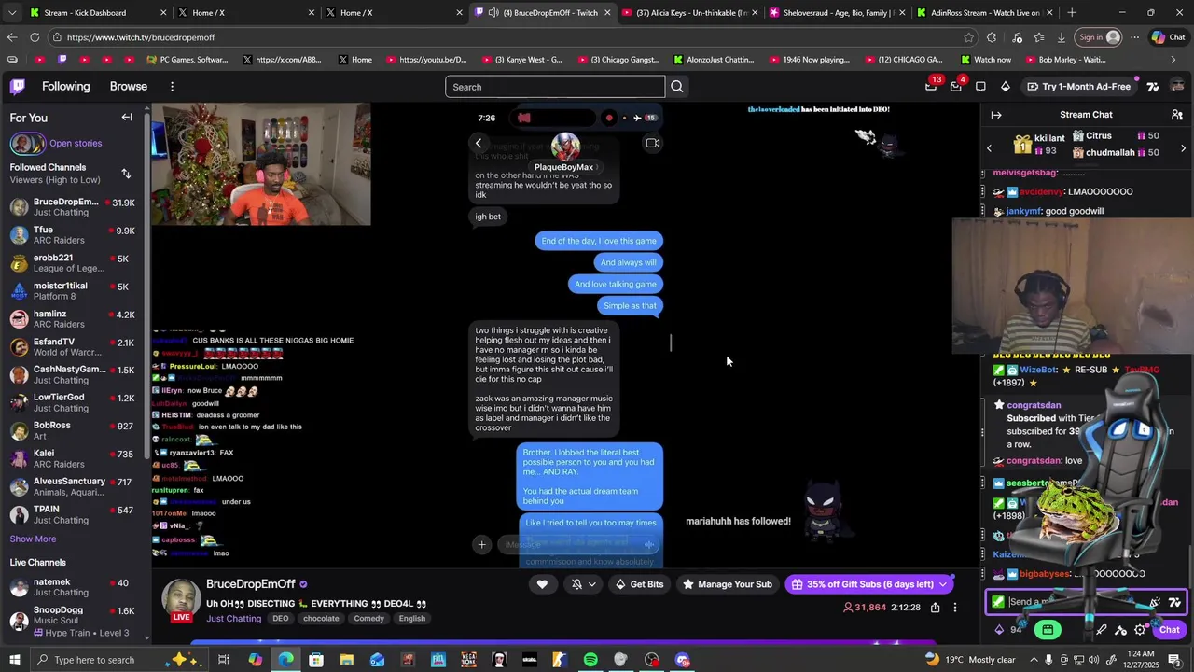Click Manage Your Sub button
This screenshot has width=1194, height=672.
point(727,584)
